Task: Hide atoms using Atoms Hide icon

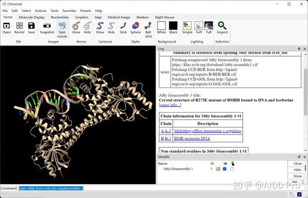Action: coord(87,28)
